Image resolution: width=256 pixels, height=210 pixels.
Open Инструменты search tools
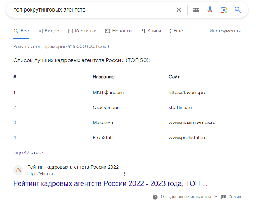[x=225, y=31]
